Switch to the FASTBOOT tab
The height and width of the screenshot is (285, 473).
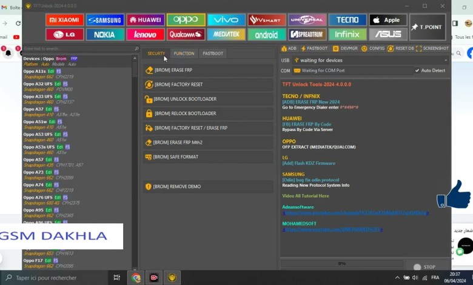(213, 53)
